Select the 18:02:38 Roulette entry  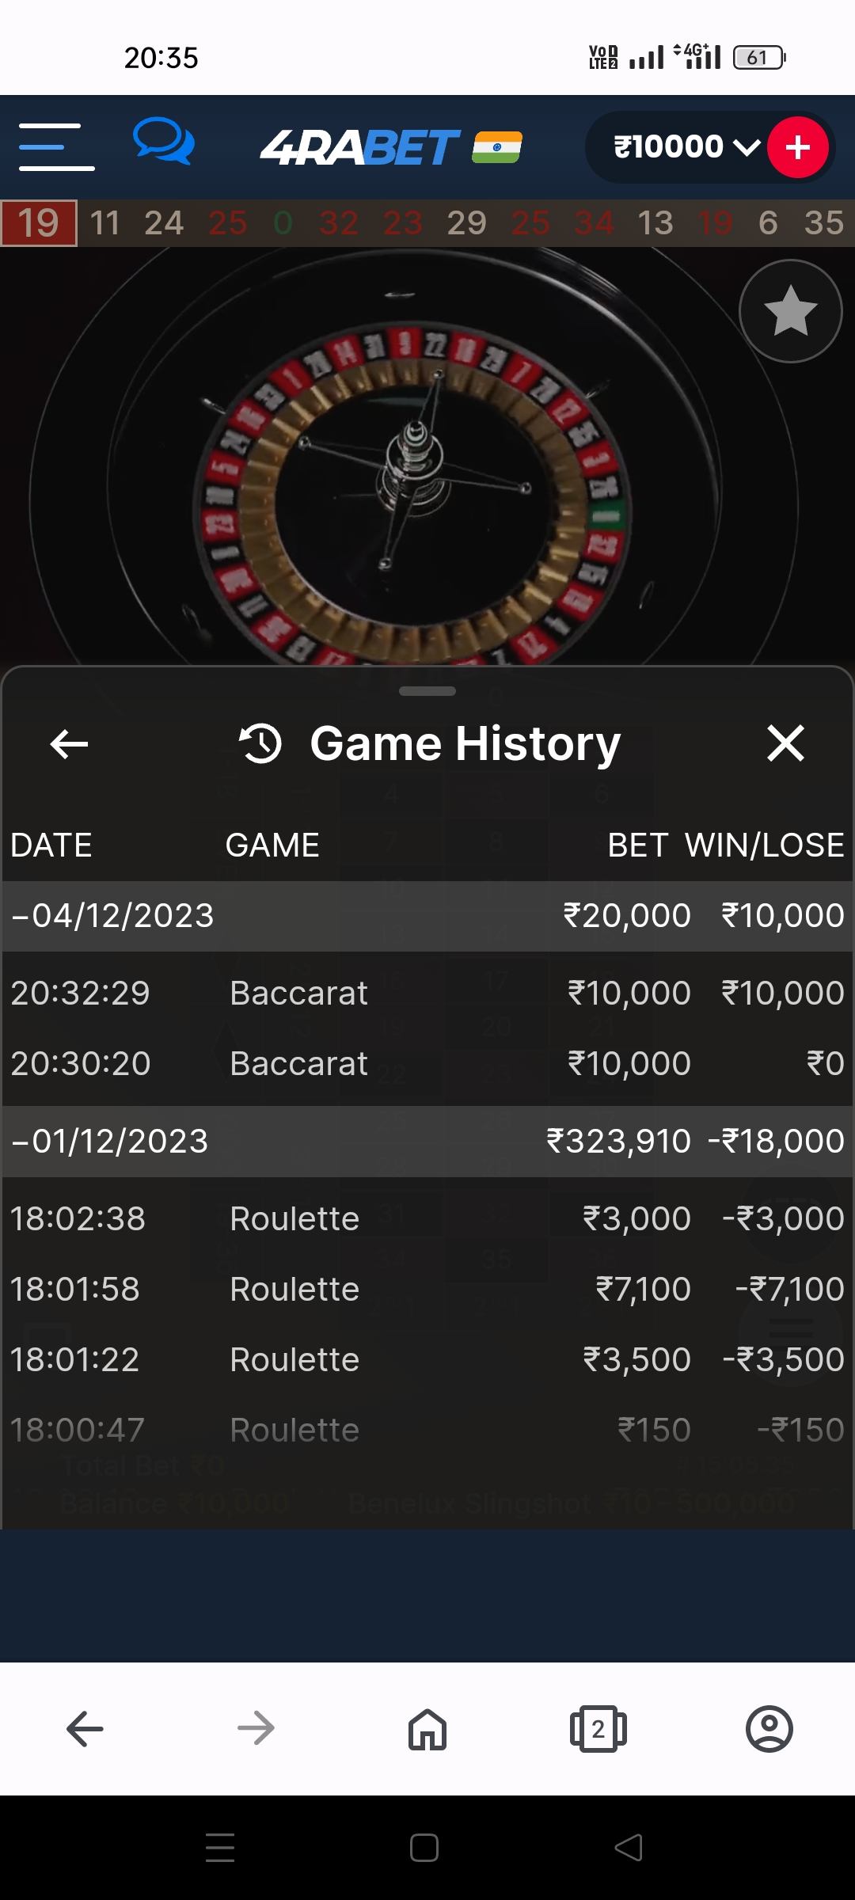click(x=427, y=1218)
